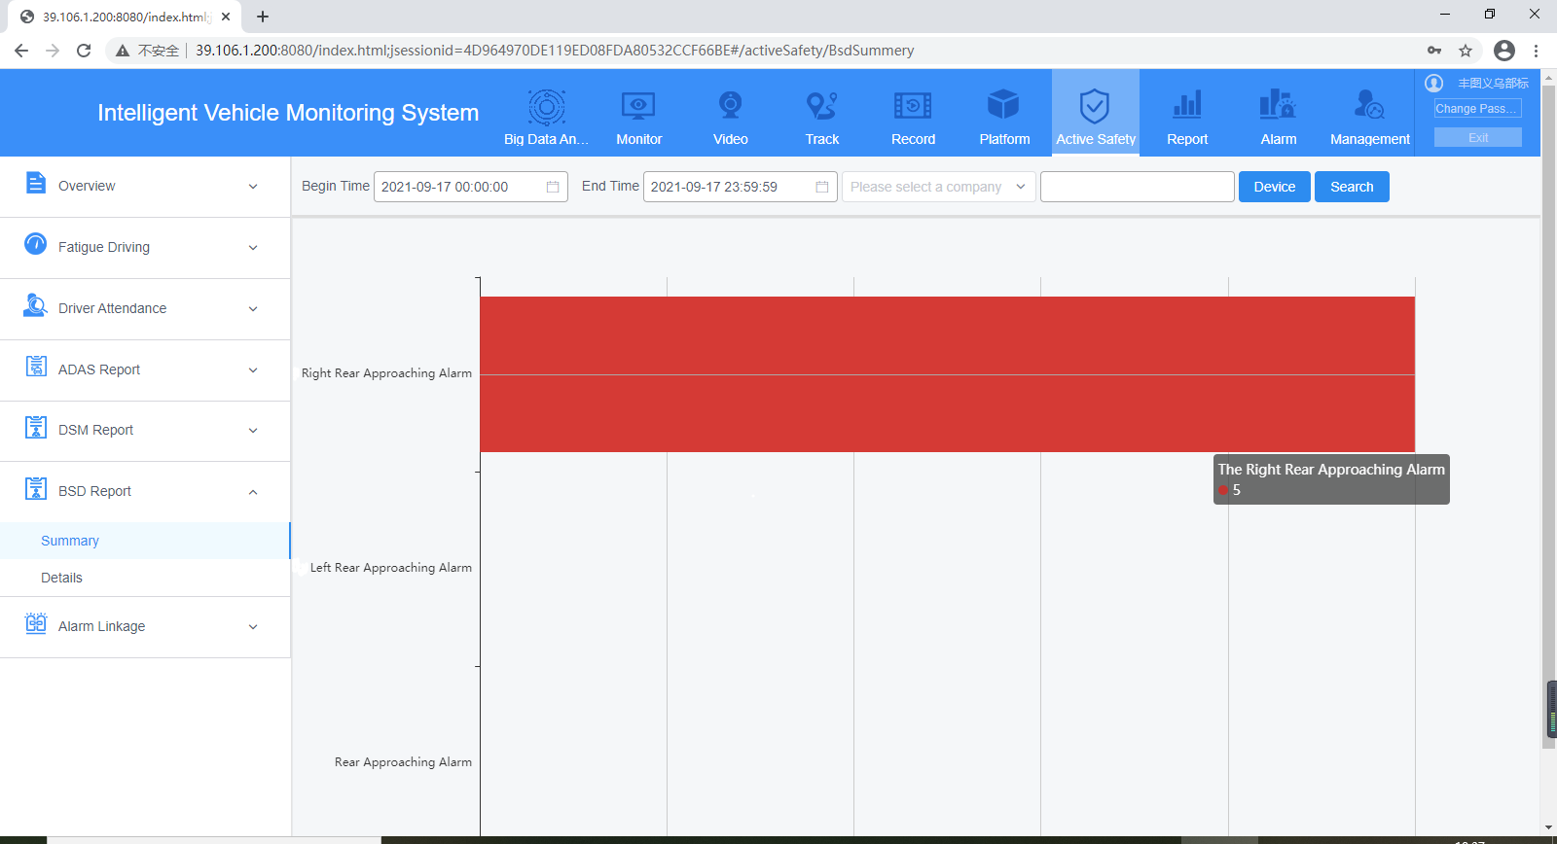This screenshot has height=844, width=1557.
Task: Open the Begin Time calendar picker icon
Action: (553, 187)
